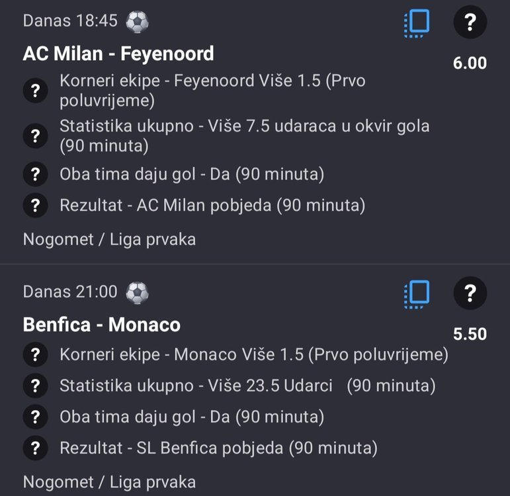Open the AC Milan - Feyenoord match
The width and height of the screenshot is (510, 496).
tap(118, 54)
